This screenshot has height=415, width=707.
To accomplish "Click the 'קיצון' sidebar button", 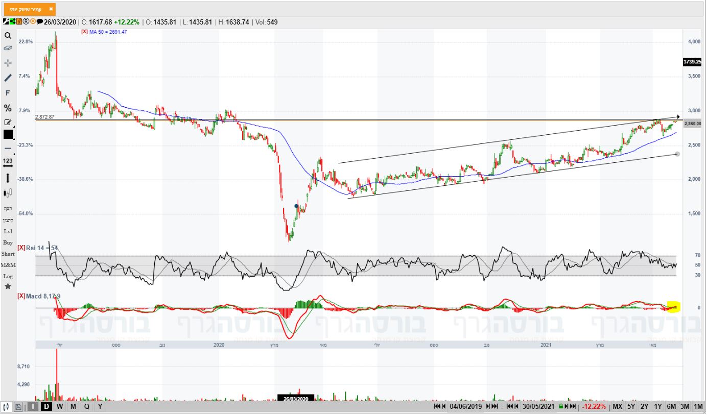I will click(8, 220).
